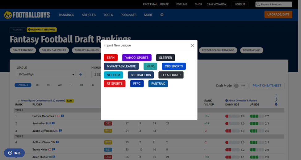Focus the Players & Features search field

tap(274, 4)
